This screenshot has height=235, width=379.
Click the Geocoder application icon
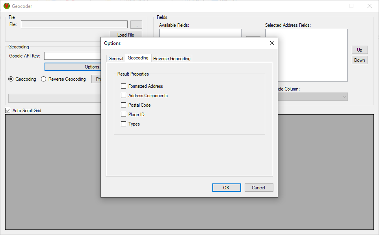[6, 6]
